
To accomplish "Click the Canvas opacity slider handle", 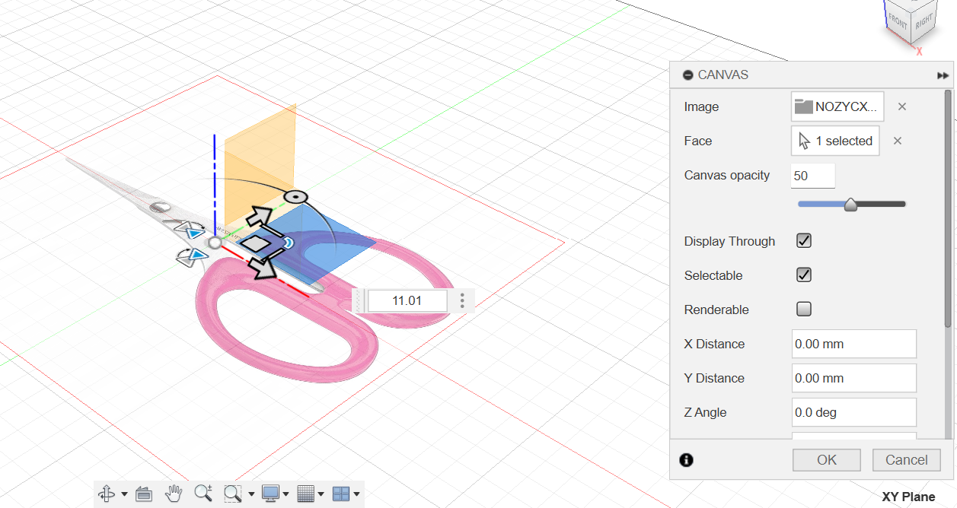I will [850, 204].
